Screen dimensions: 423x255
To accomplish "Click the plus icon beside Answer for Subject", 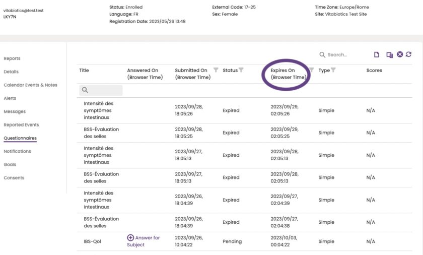I will click(x=130, y=238).
